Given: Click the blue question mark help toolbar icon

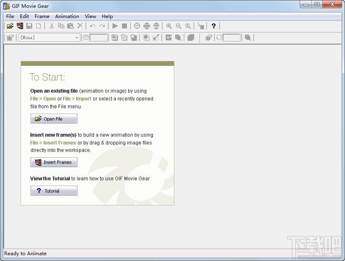Looking at the screenshot, I should 214,26.
